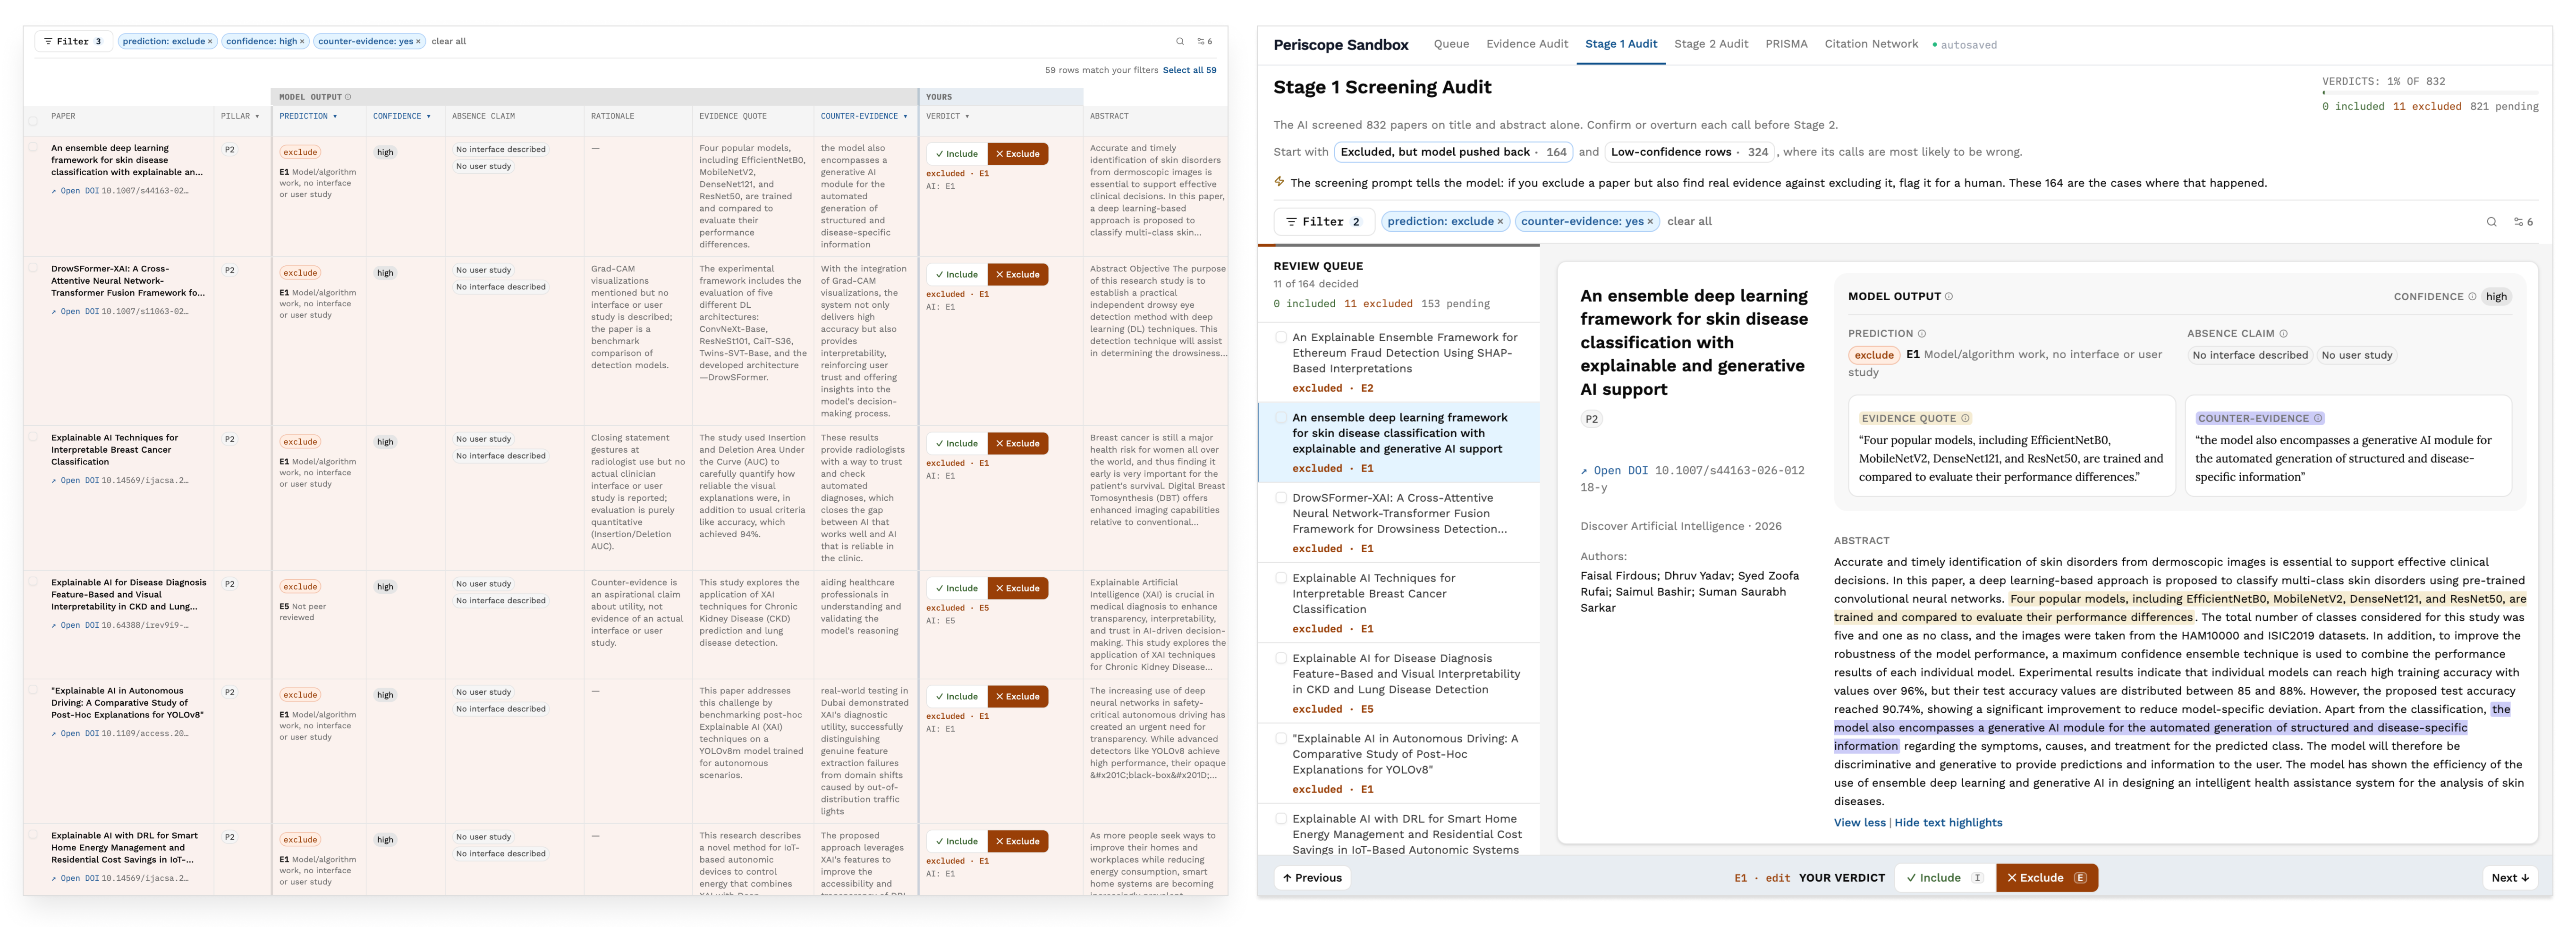Viewport: 2576px width, 927px height.
Task: Click 'clear all' in the left table filter bar
Action: (449, 41)
